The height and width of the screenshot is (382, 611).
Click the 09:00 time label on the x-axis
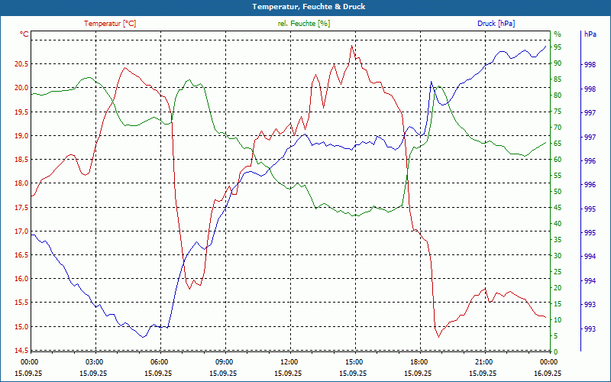225,361
